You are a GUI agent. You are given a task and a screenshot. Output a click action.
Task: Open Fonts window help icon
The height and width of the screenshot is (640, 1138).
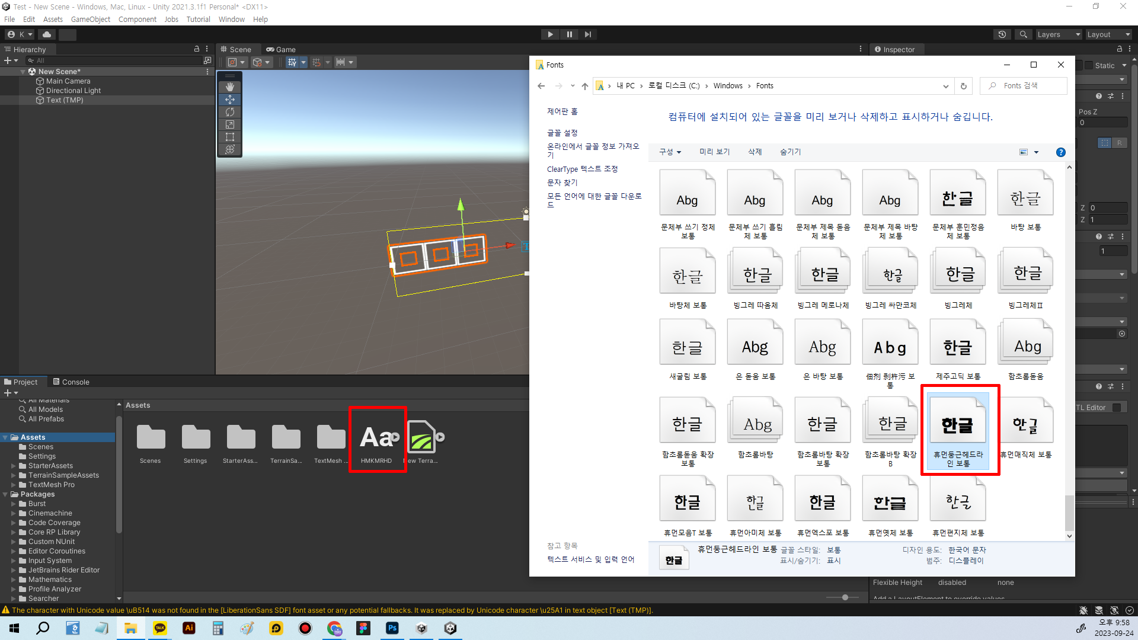point(1061,152)
